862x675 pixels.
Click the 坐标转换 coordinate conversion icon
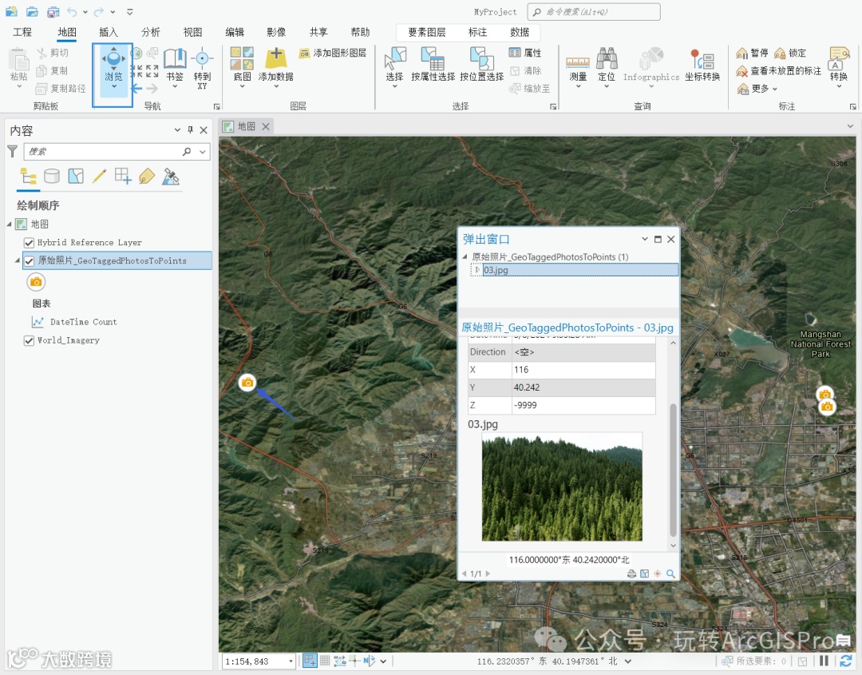click(x=702, y=59)
